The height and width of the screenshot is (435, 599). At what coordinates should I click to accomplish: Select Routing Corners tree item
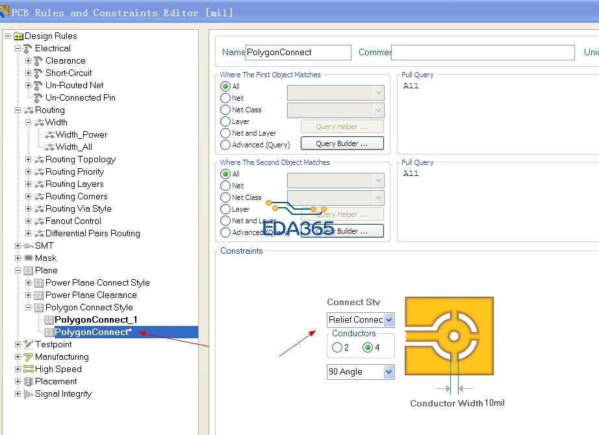click(x=77, y=196)
